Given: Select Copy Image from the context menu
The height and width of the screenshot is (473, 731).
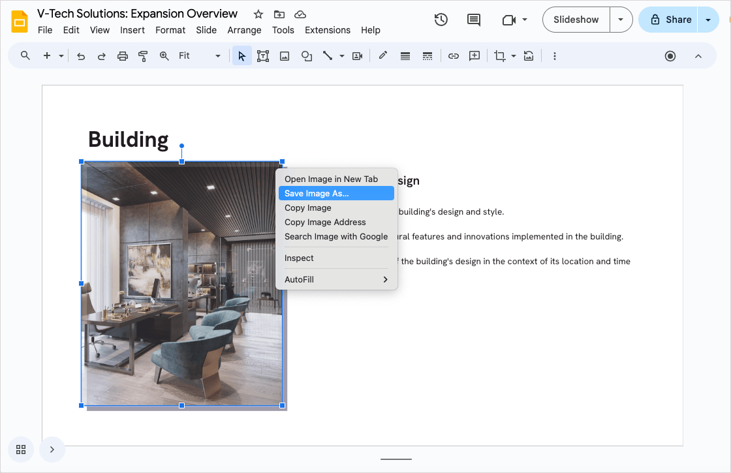Looking at the screenshot, I should [x=307, y=207].
